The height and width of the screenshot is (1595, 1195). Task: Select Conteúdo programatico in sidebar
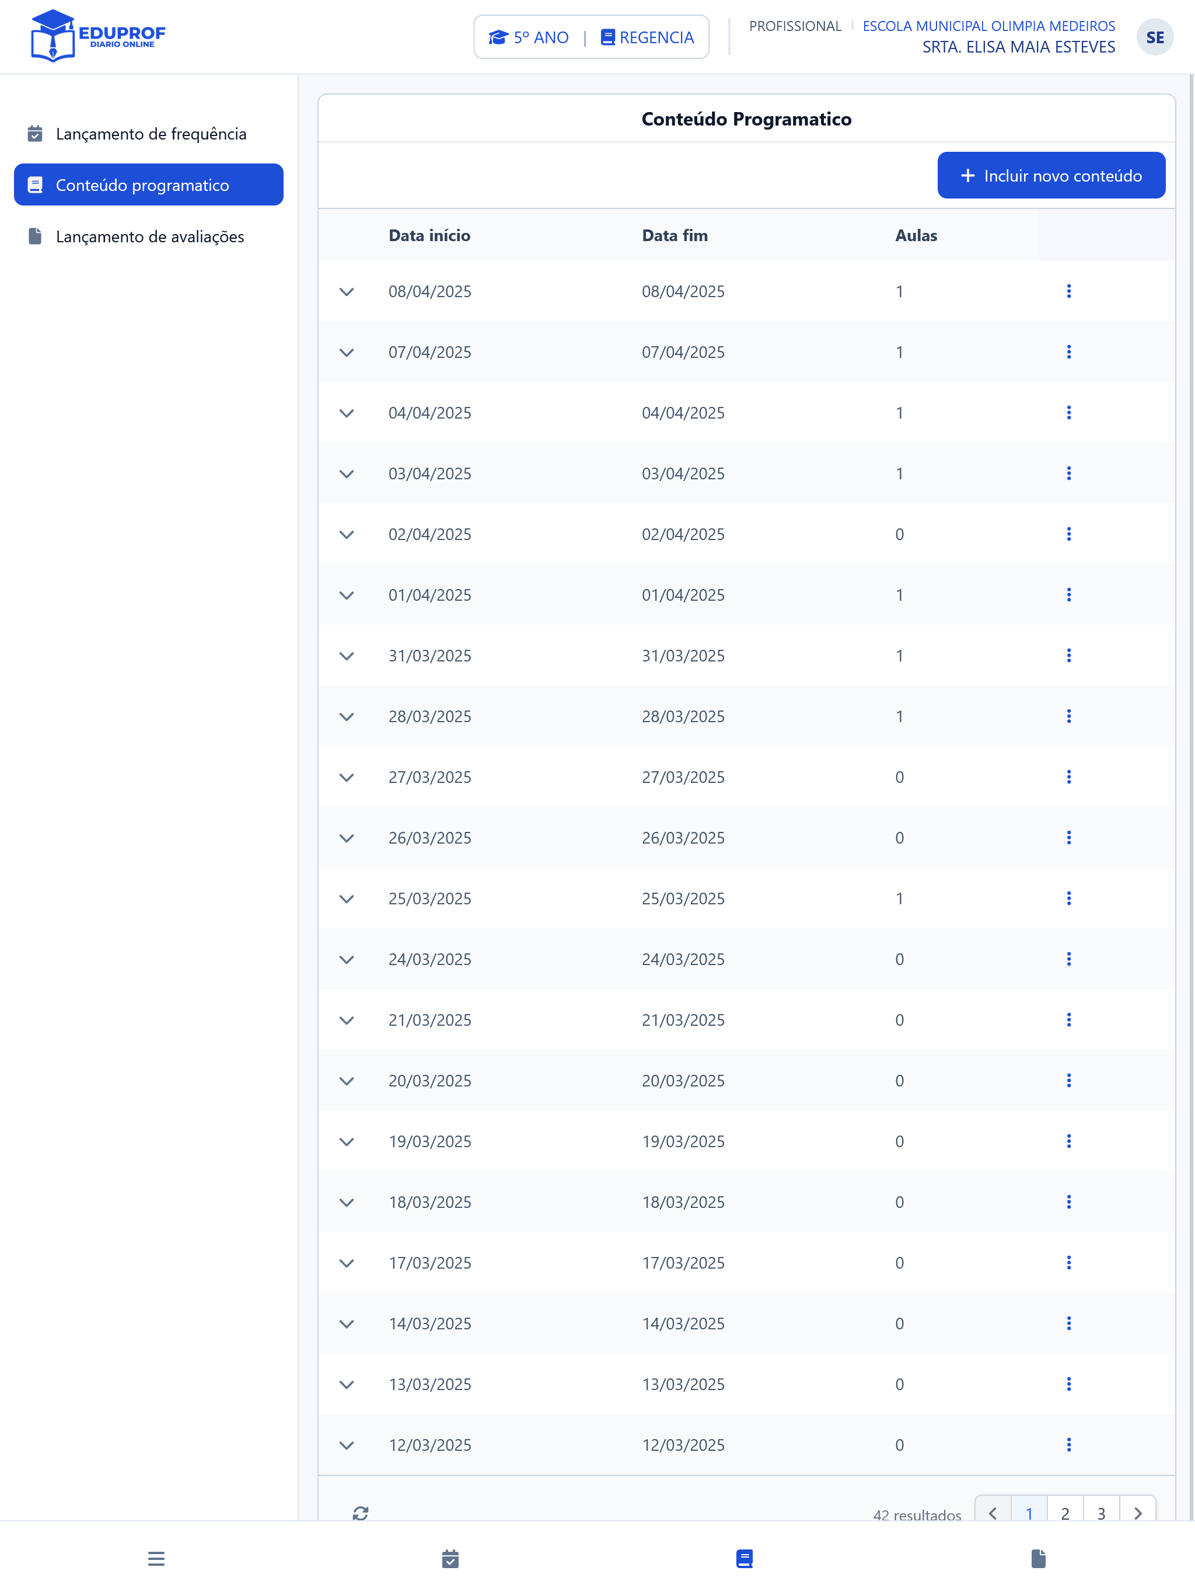(x=148, y=184)
